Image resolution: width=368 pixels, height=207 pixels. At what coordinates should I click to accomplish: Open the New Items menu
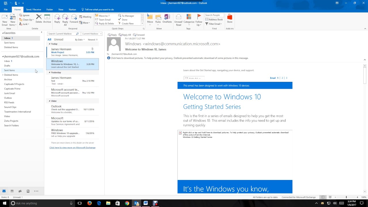13,20
